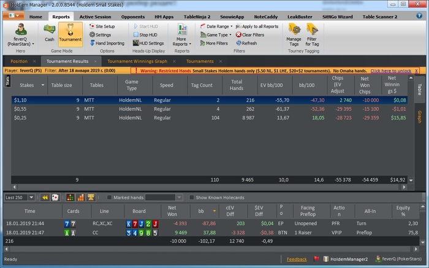Select the 21:47 hand with AA
The image size is (429, 268).
pyautogui.click(x=211, y=233)
